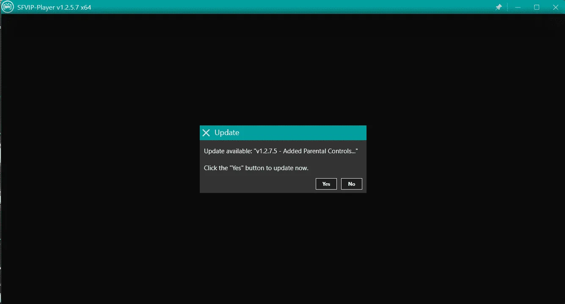Minimize the SFVIP-Player window
Viewport: 565px width, 304px height.
point(517,7)
